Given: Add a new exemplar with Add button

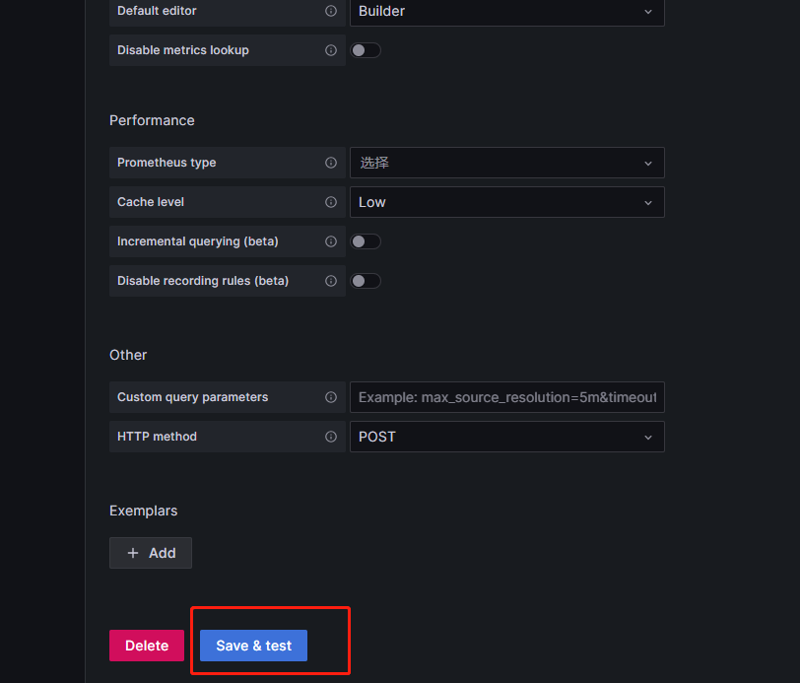Looking at the screenshot, I should click(151, 553).
